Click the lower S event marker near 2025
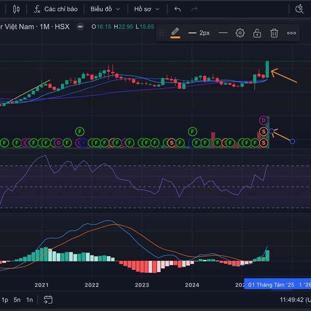This screenshot has height=311, width=311. coord(263,143)
